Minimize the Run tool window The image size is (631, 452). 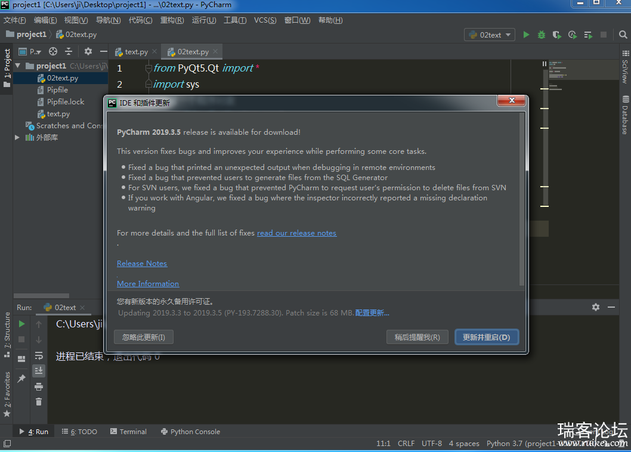click(611, 307)
